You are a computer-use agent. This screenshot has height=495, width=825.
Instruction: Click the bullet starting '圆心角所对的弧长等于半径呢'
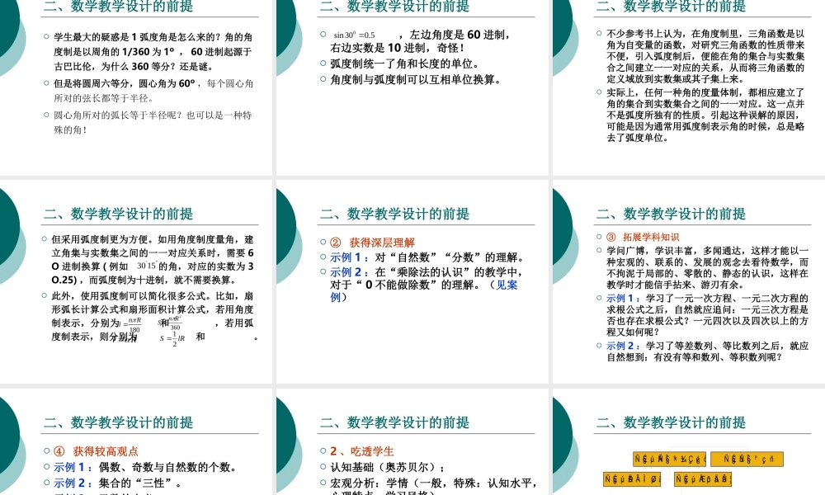(153, 122)
